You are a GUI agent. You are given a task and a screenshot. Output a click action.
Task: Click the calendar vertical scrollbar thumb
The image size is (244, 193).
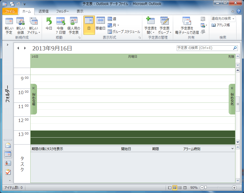[238, 104]
